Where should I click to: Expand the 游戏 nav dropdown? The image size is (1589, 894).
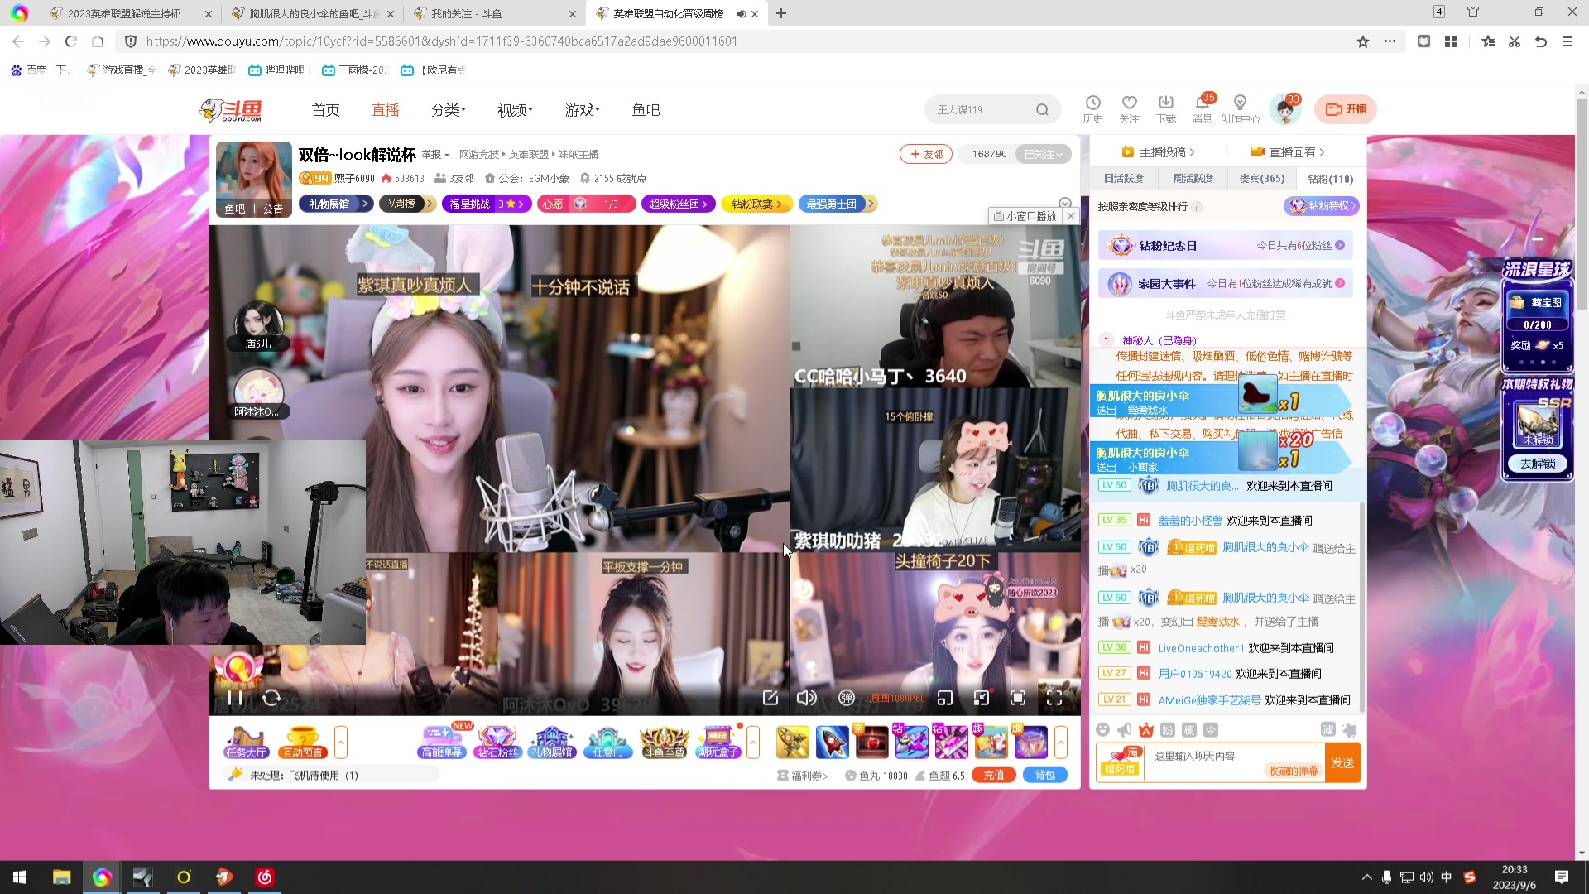[x=583, y=109]
